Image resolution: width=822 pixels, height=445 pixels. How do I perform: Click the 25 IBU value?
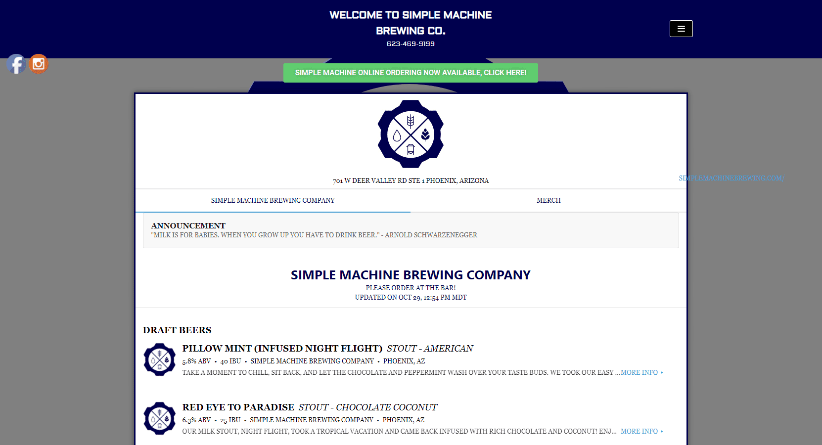230,420
